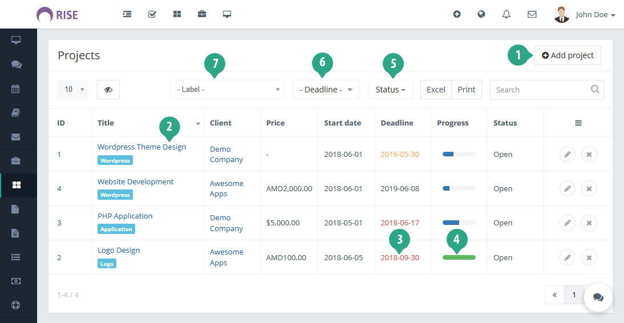The image size is (624, 323).
Task: Open the Label filter dropdown
Action: (x=227, y=90)
